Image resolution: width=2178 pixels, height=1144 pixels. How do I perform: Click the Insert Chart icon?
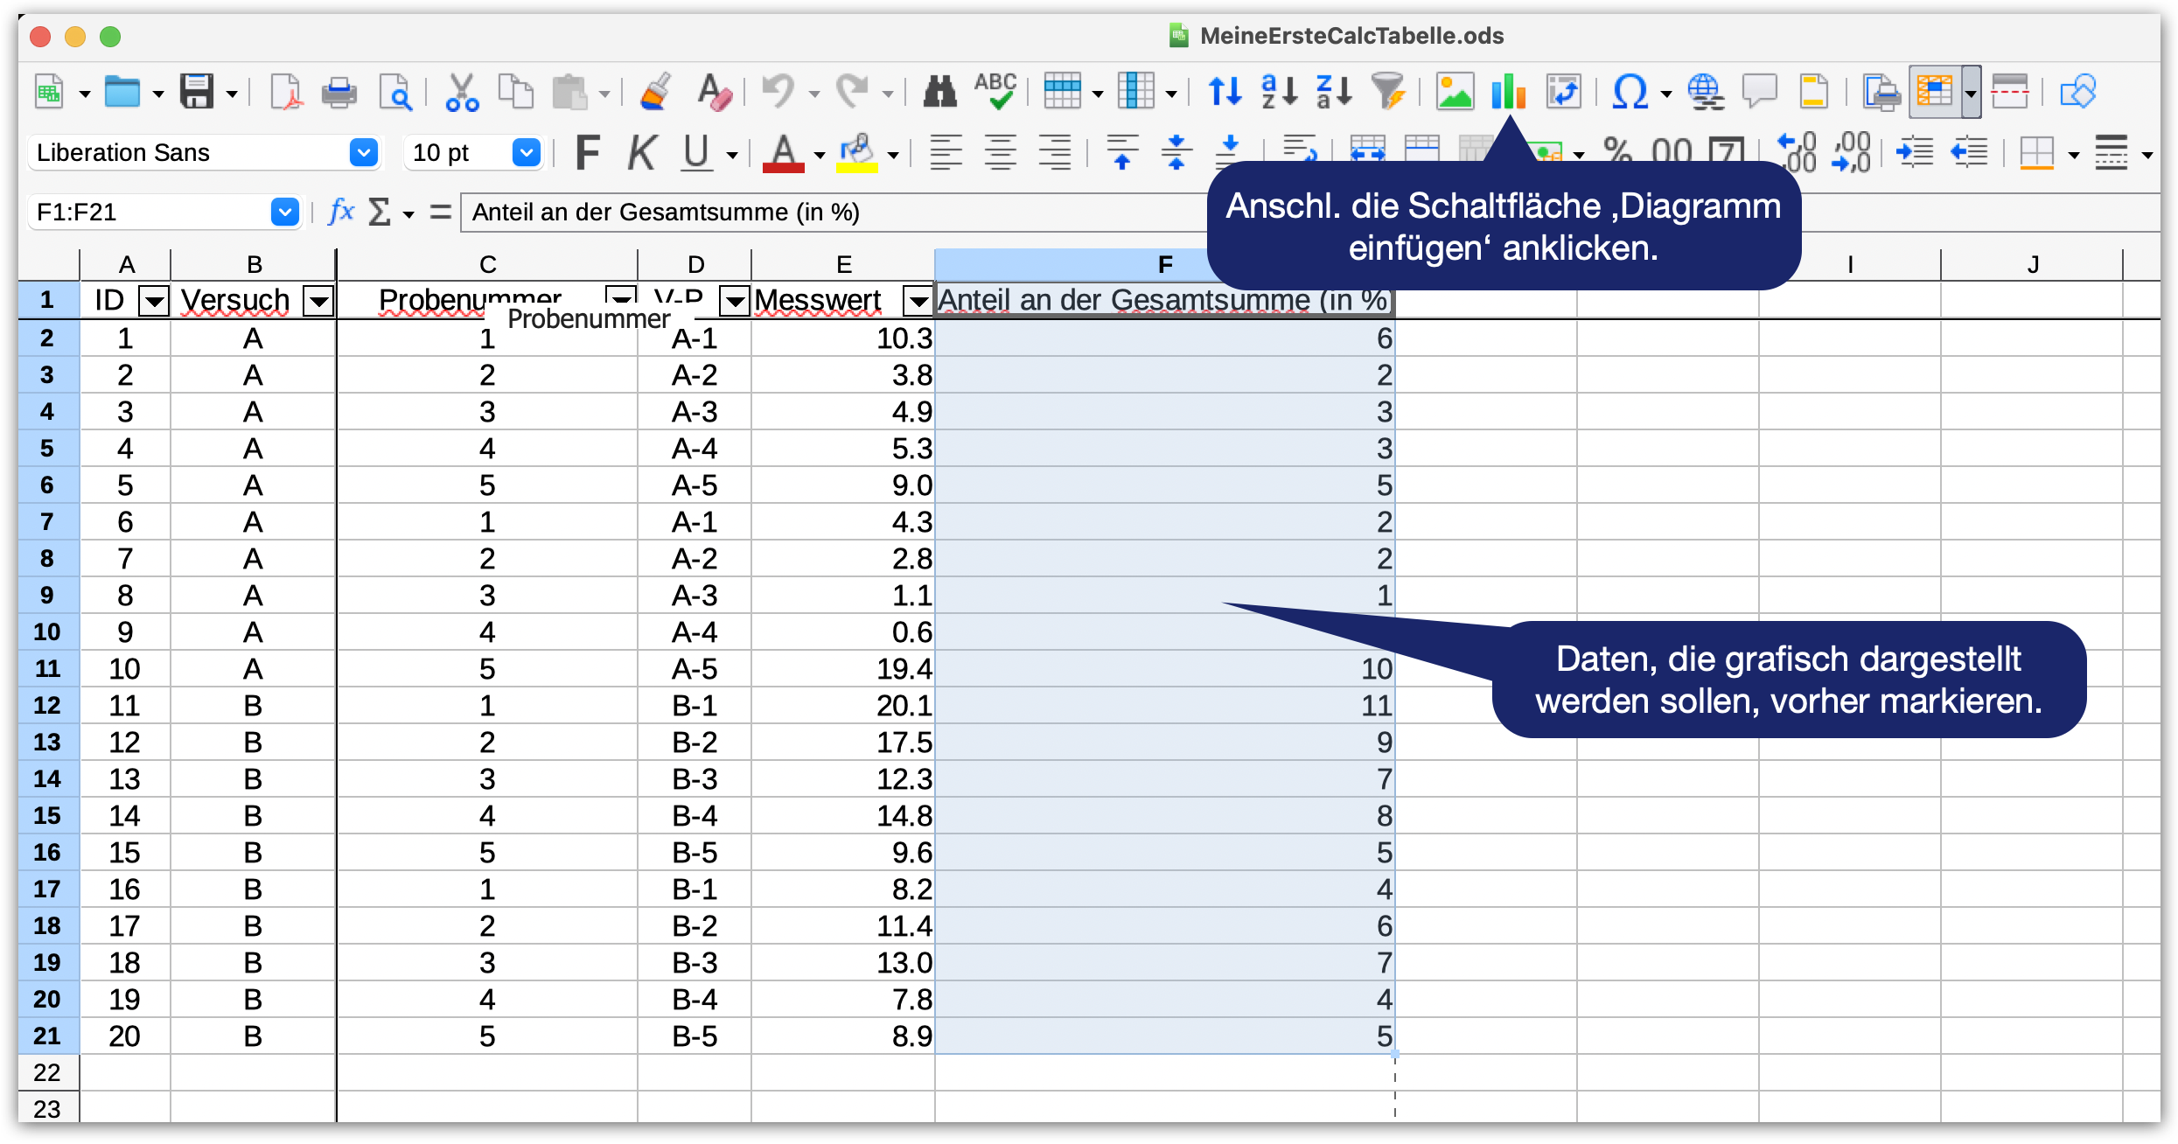(1507, 91)
